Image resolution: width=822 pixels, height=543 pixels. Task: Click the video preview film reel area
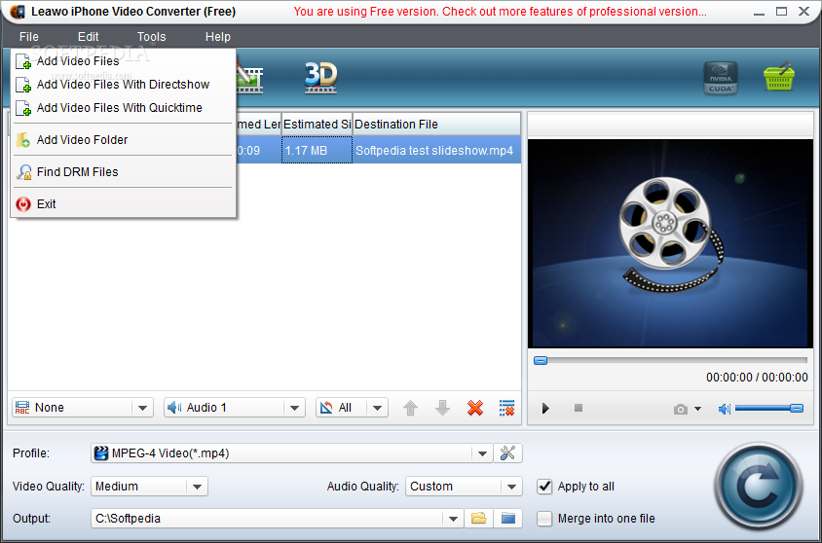[670, 243]
